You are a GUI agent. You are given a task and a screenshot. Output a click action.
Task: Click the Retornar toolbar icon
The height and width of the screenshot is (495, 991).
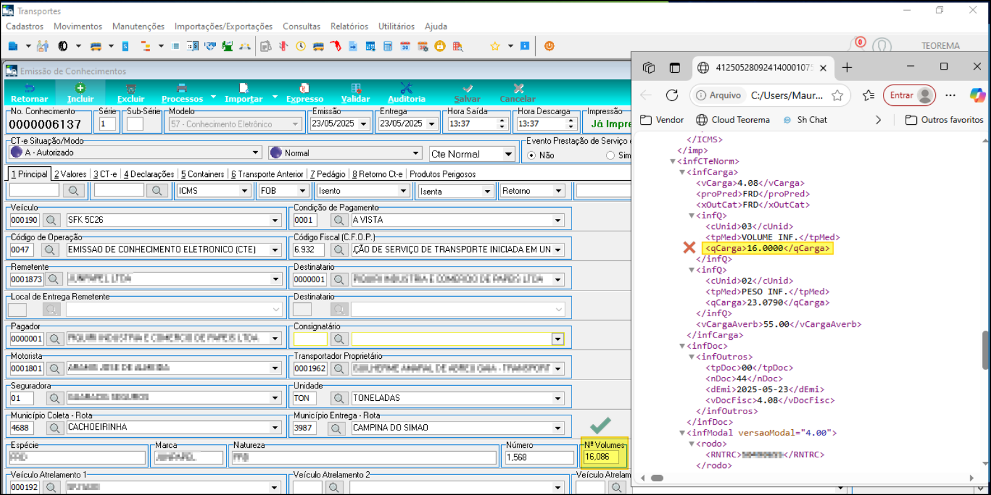coord(30,88)
